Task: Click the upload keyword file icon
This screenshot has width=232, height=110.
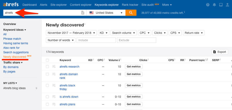Action: (x=83, y=13)
